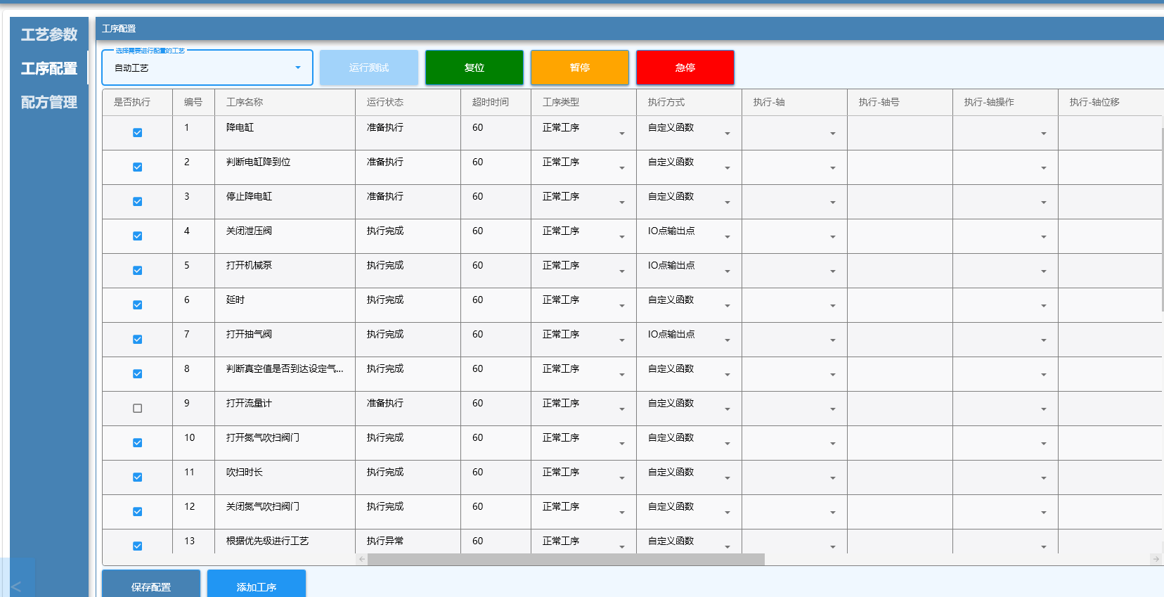The height and width of the screenshot is (597, 1164).
Task: Hit the red 急停 button
Action: coord(685,68)
